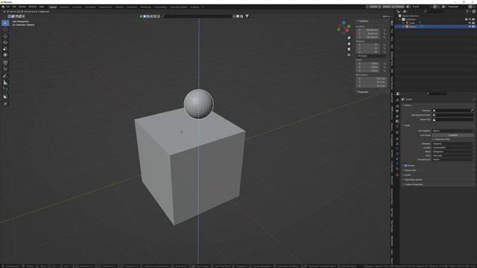477x268 pixels.
Task: Open the outliner filter funnel
Action: (x=467, y=11)
